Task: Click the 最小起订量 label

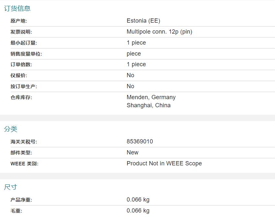Action: point(24,43)
